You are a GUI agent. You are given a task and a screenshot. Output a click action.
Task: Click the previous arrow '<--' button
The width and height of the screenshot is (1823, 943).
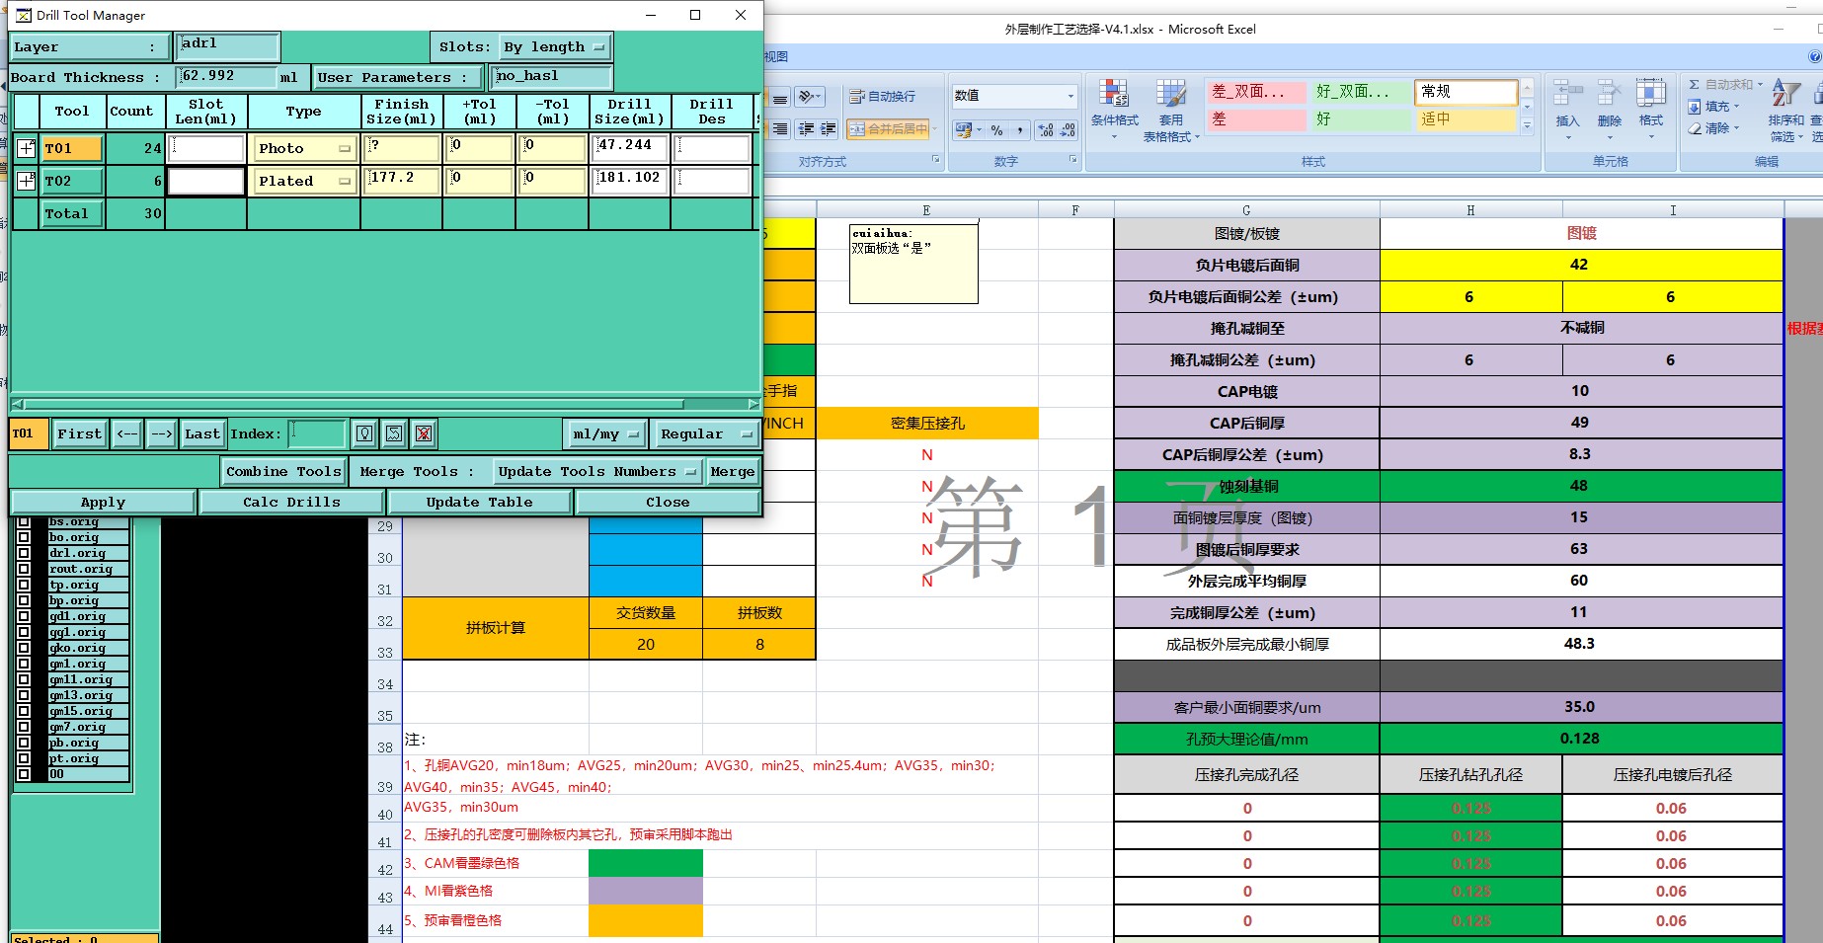(x=127, y=433)
